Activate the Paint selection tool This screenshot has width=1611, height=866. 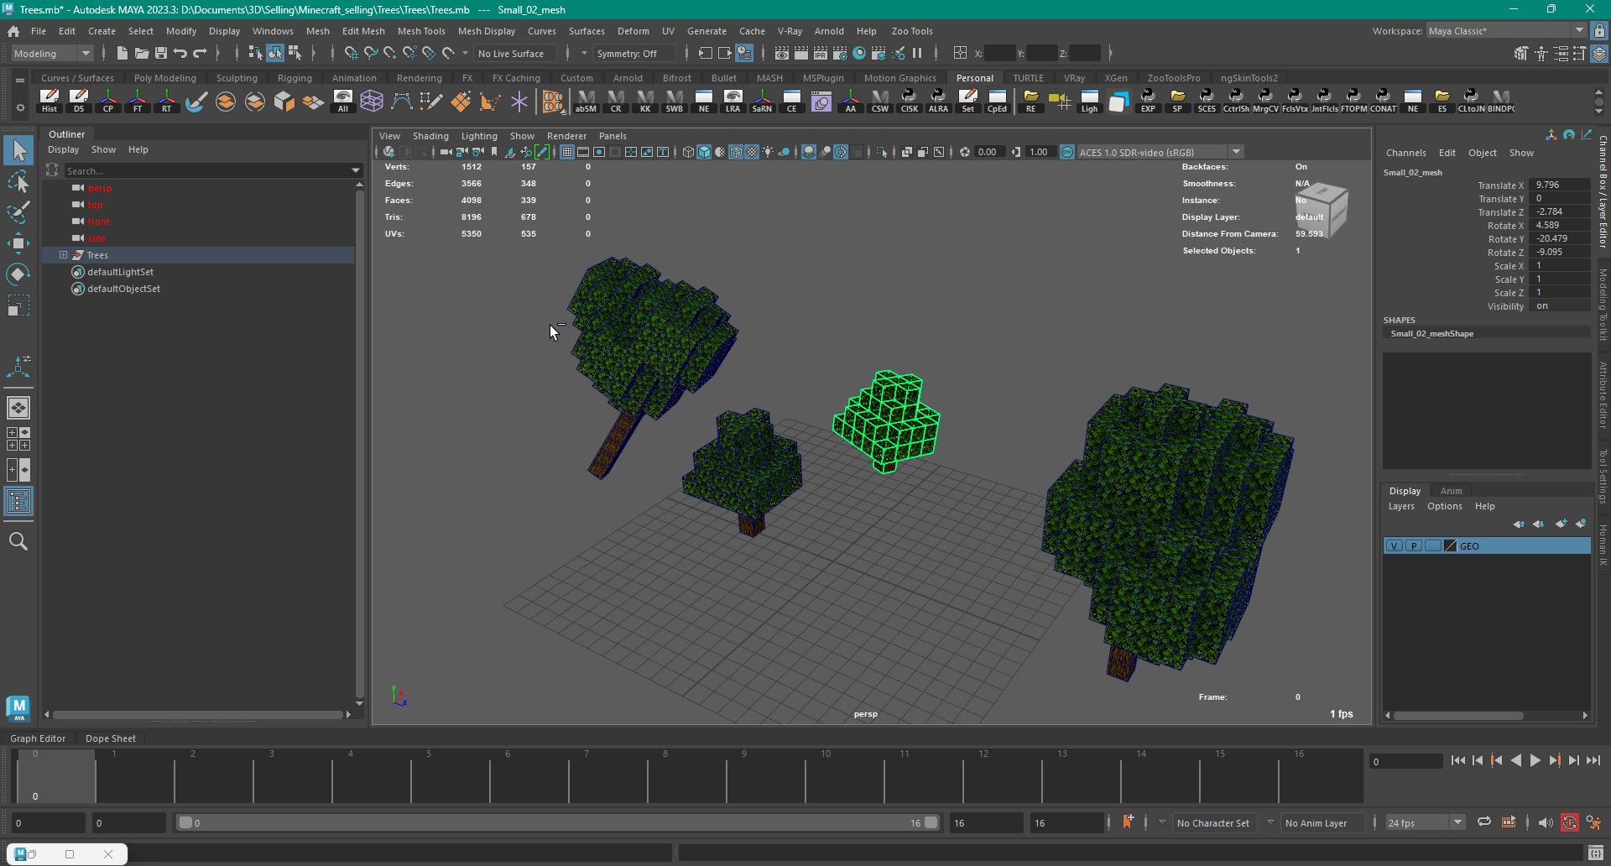point(18,212)
